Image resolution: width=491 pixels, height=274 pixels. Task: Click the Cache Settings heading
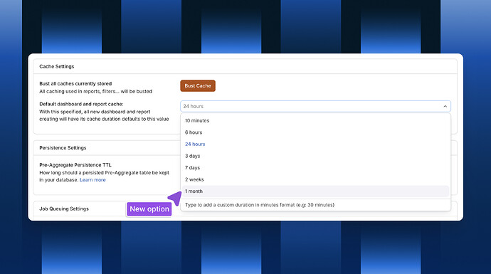[x=57, y=66]
